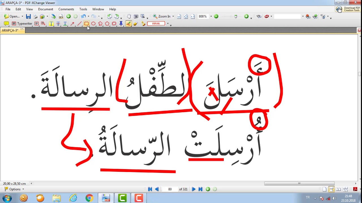Select the Polygon drawing tool
Screen dimensions: 362x203
click(x=107, y=24)
